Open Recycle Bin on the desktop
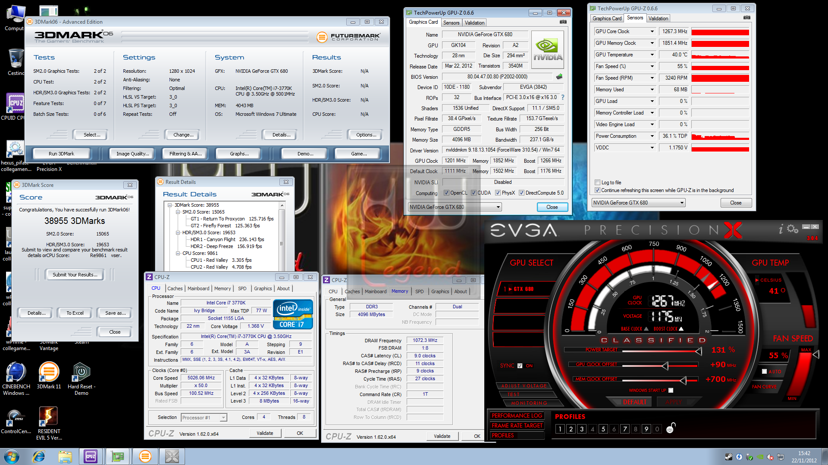Image resolution: width=828 pixels, height=465 pixels. 16,62
